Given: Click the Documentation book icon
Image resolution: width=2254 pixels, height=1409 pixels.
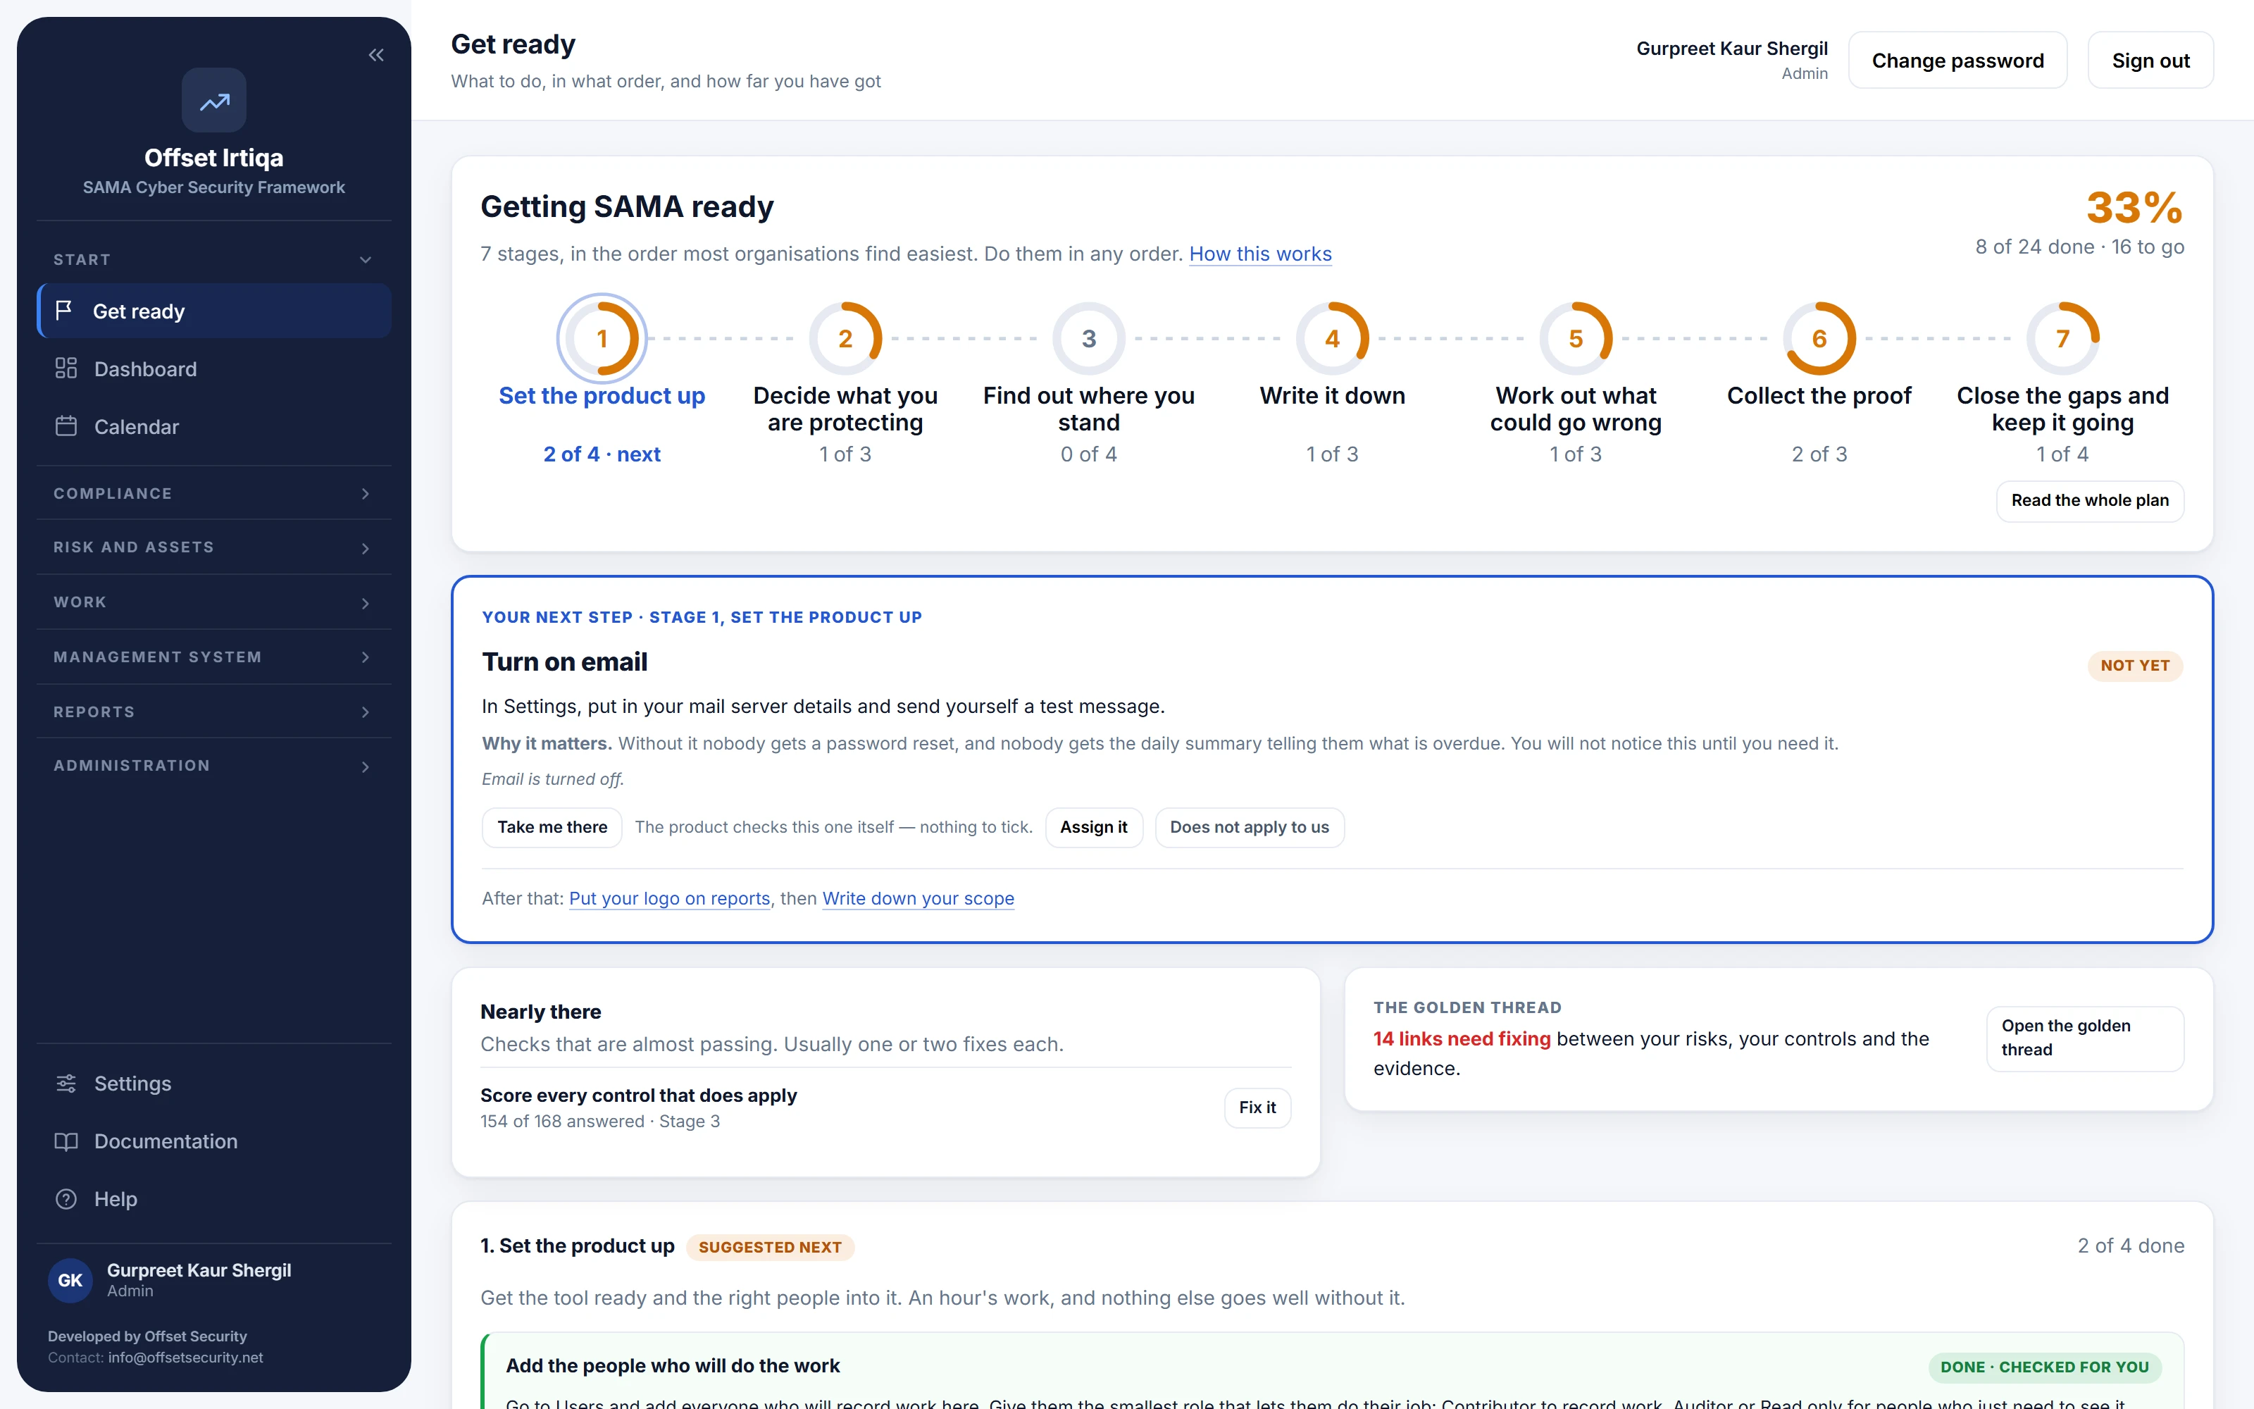Looking at the screenshot, I should (66, 1141).
